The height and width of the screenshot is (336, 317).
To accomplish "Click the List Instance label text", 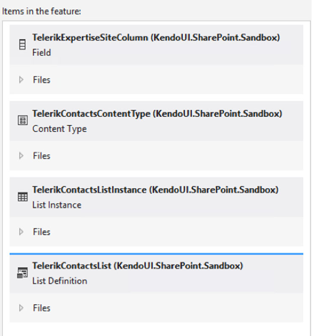I will 57,205.
